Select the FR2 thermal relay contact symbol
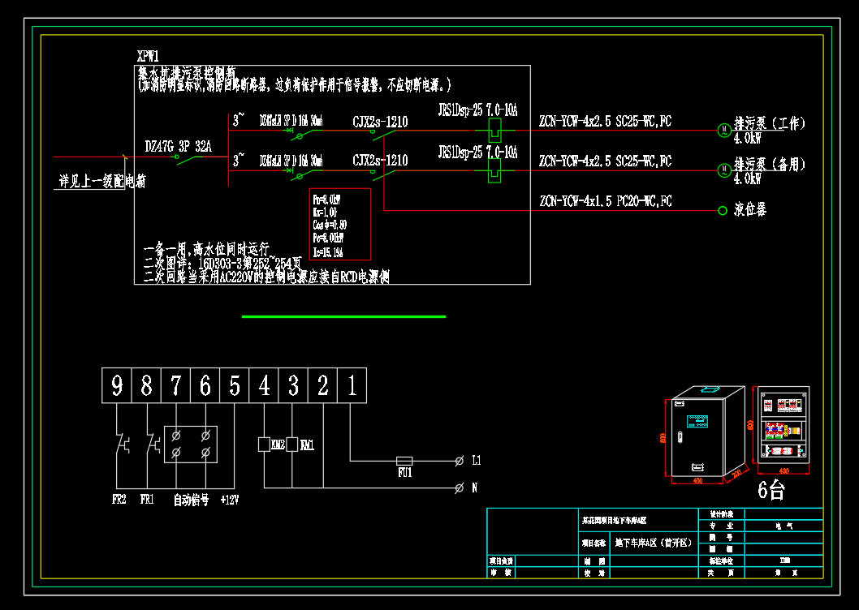859x610 pixels. coord(122,444)
